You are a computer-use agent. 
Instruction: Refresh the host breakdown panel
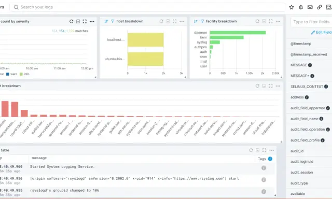[x=161, y=21]
